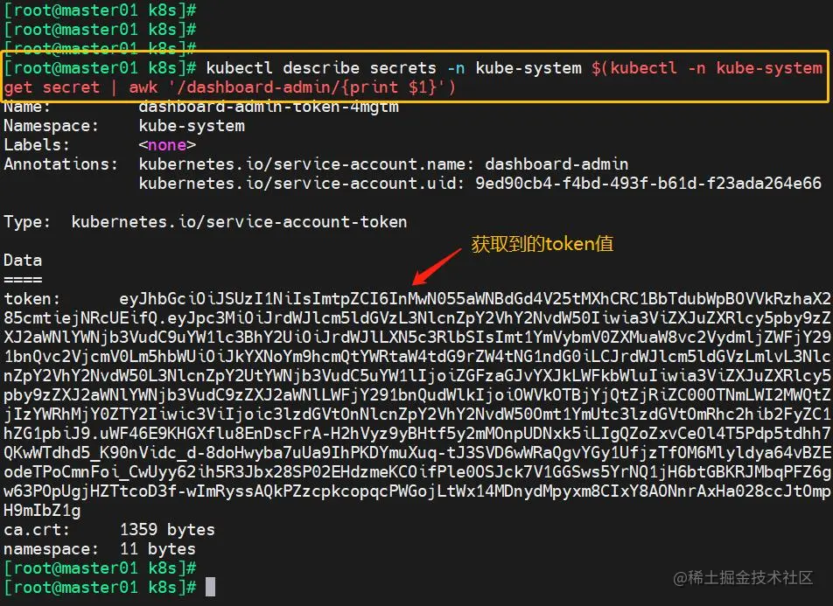Click the Type kubernetes.io/service-account-token line
The width and height of the screenshot is (833, 606).
(205, 222)
